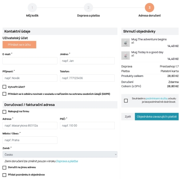Click the PSČ postal code field
Screen dimensions: 180x180
point(87,126)
